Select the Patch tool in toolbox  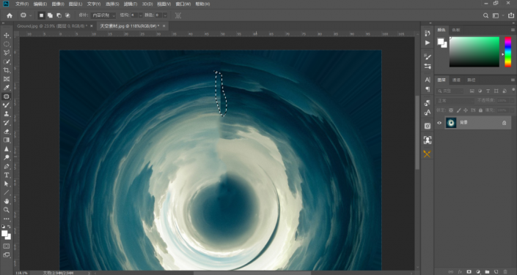(7, 97)
